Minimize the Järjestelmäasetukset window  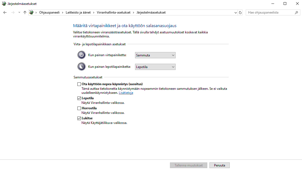[273, 4]
